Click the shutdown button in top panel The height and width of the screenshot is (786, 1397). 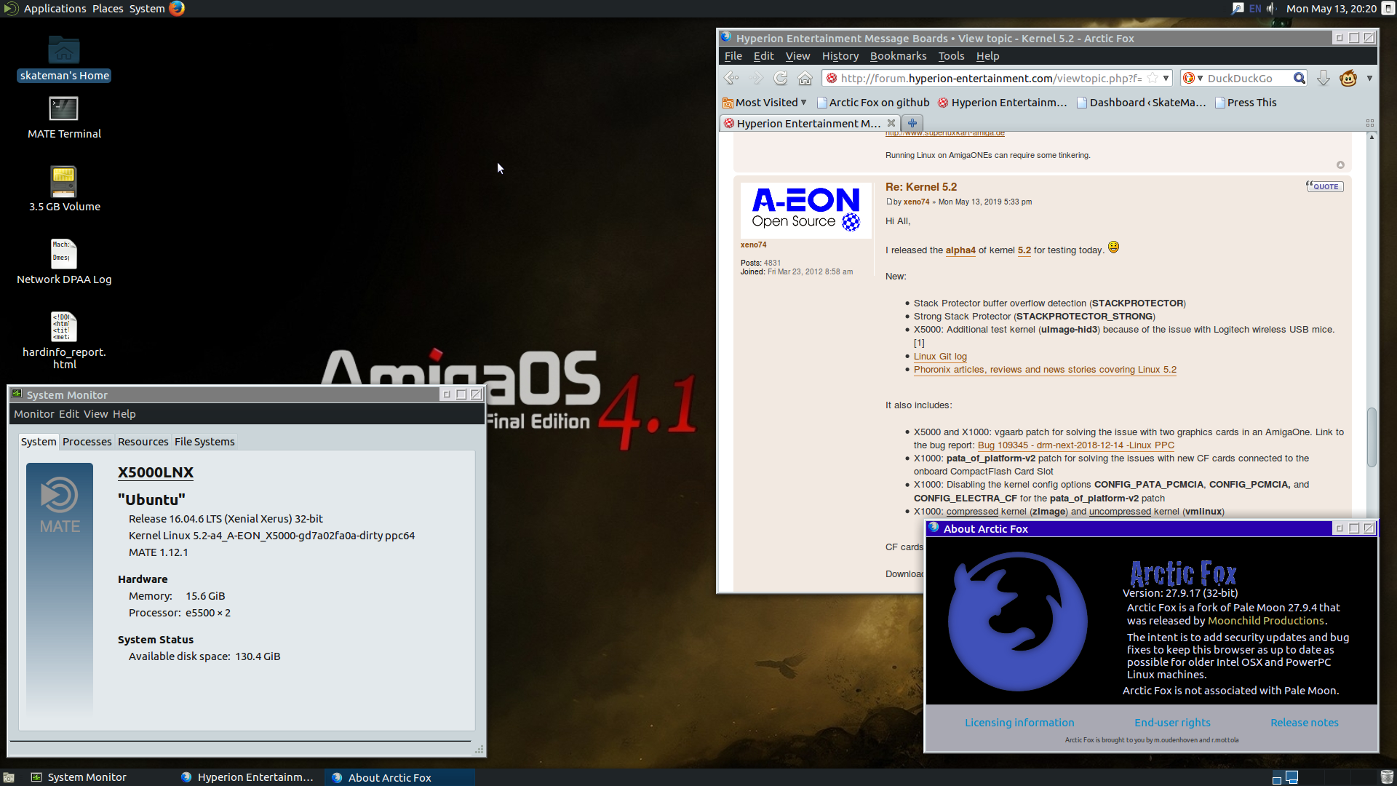[1388, 8]
